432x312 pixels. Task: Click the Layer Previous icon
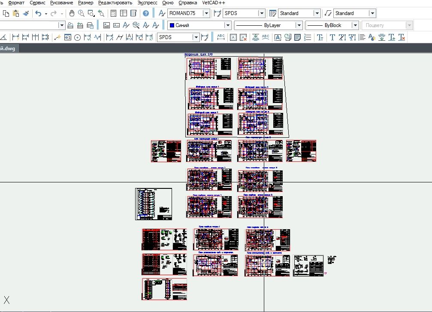pyautogui.click(x=80, y=25)
